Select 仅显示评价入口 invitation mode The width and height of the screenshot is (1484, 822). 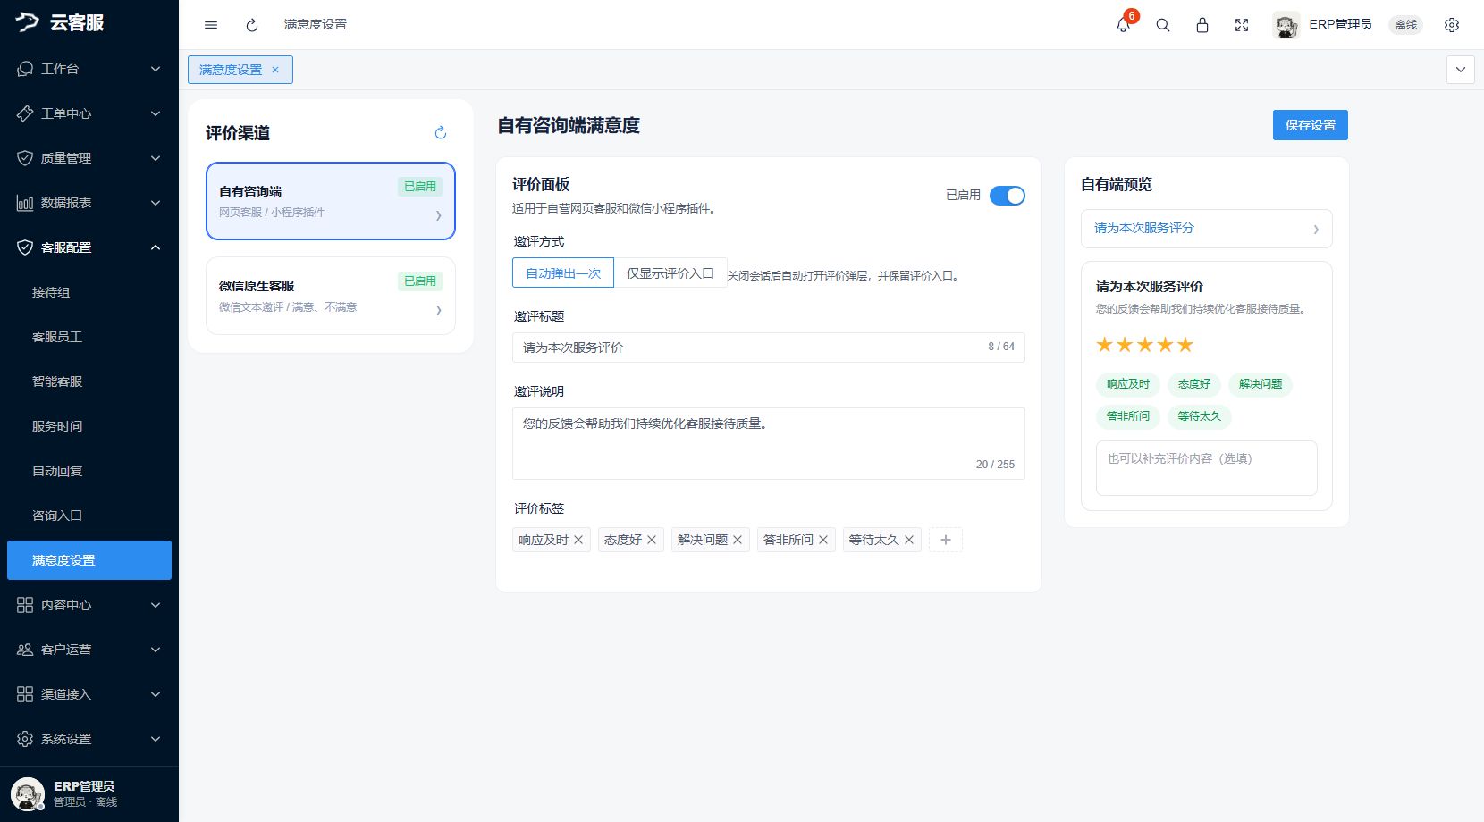coord(670,273)
